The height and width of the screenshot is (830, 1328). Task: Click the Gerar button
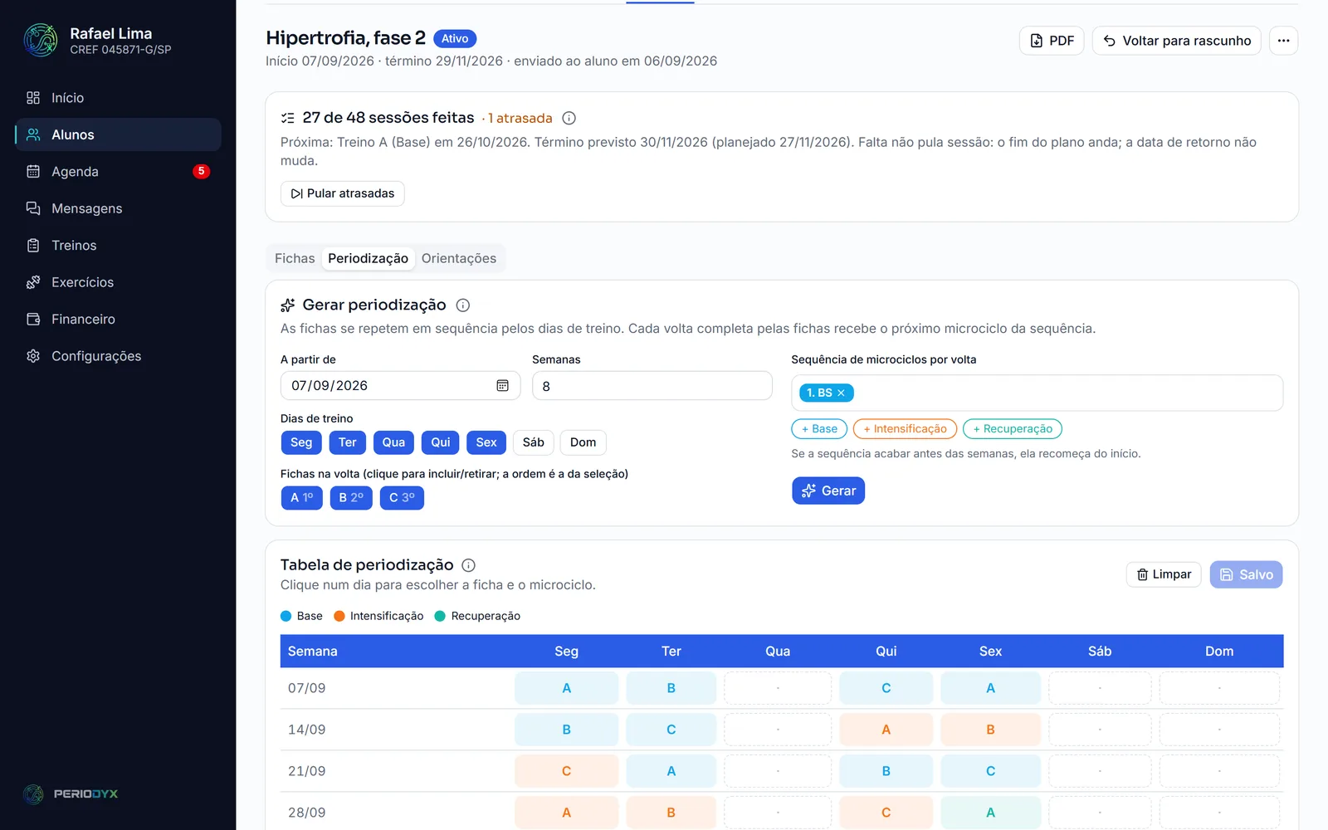[x=828, y=491]
